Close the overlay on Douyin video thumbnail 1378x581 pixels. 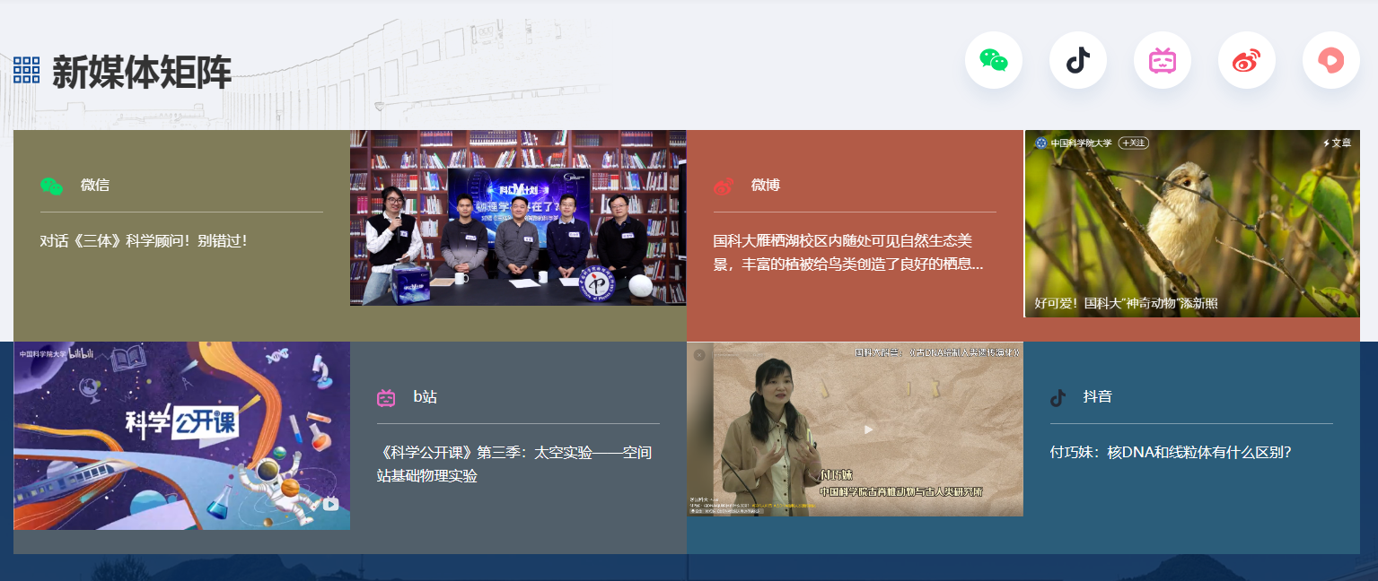tap(699, 354)
